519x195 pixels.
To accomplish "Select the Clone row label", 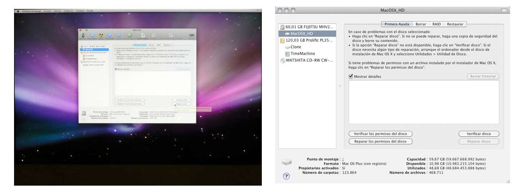I will click(x=296, y=47).
